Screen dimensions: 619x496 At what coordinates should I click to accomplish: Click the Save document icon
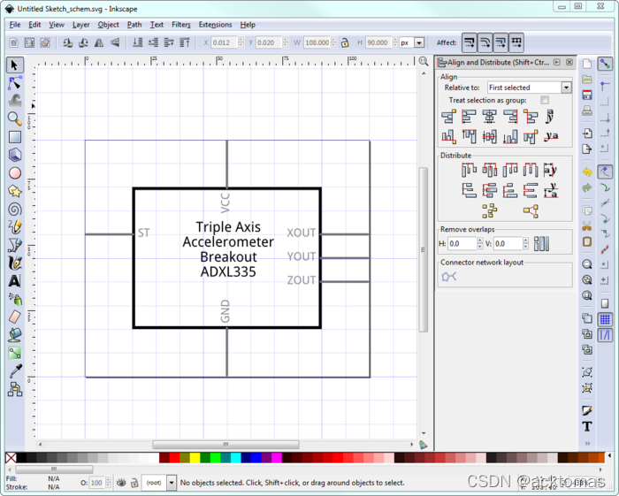click(x=587, y=95)
